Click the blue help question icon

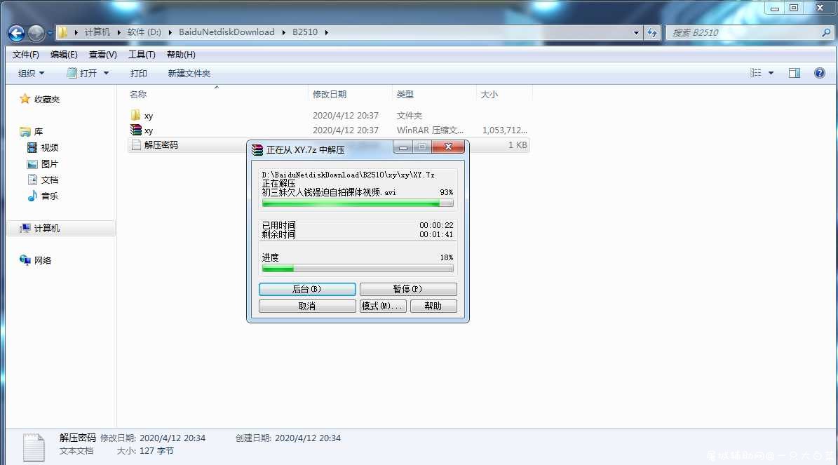coord(819,73)
